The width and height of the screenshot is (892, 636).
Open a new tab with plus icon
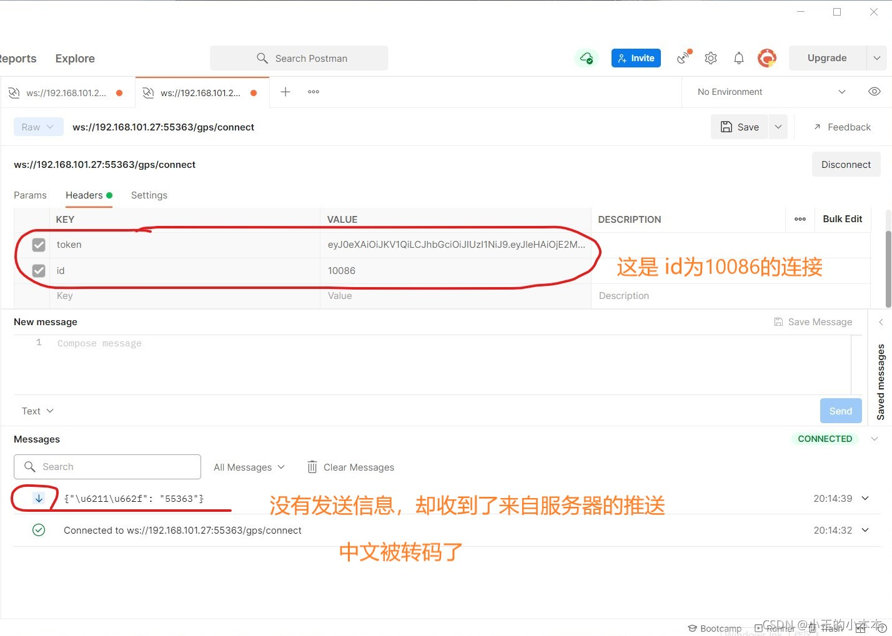[x=285, y=92]
